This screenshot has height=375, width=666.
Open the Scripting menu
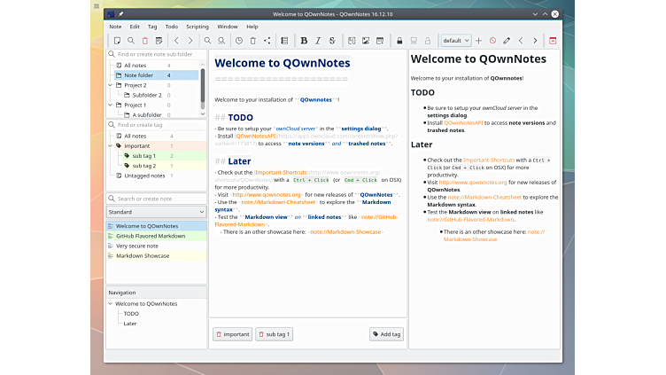point(197,27)
